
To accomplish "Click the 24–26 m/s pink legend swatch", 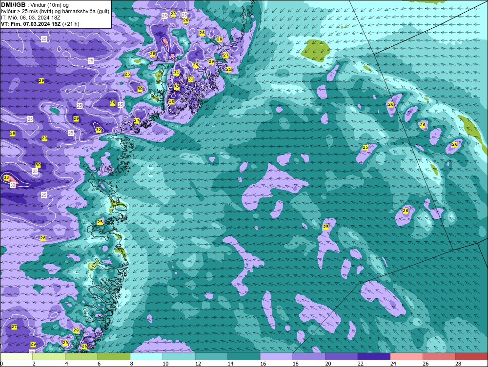I will coord(407,356).
